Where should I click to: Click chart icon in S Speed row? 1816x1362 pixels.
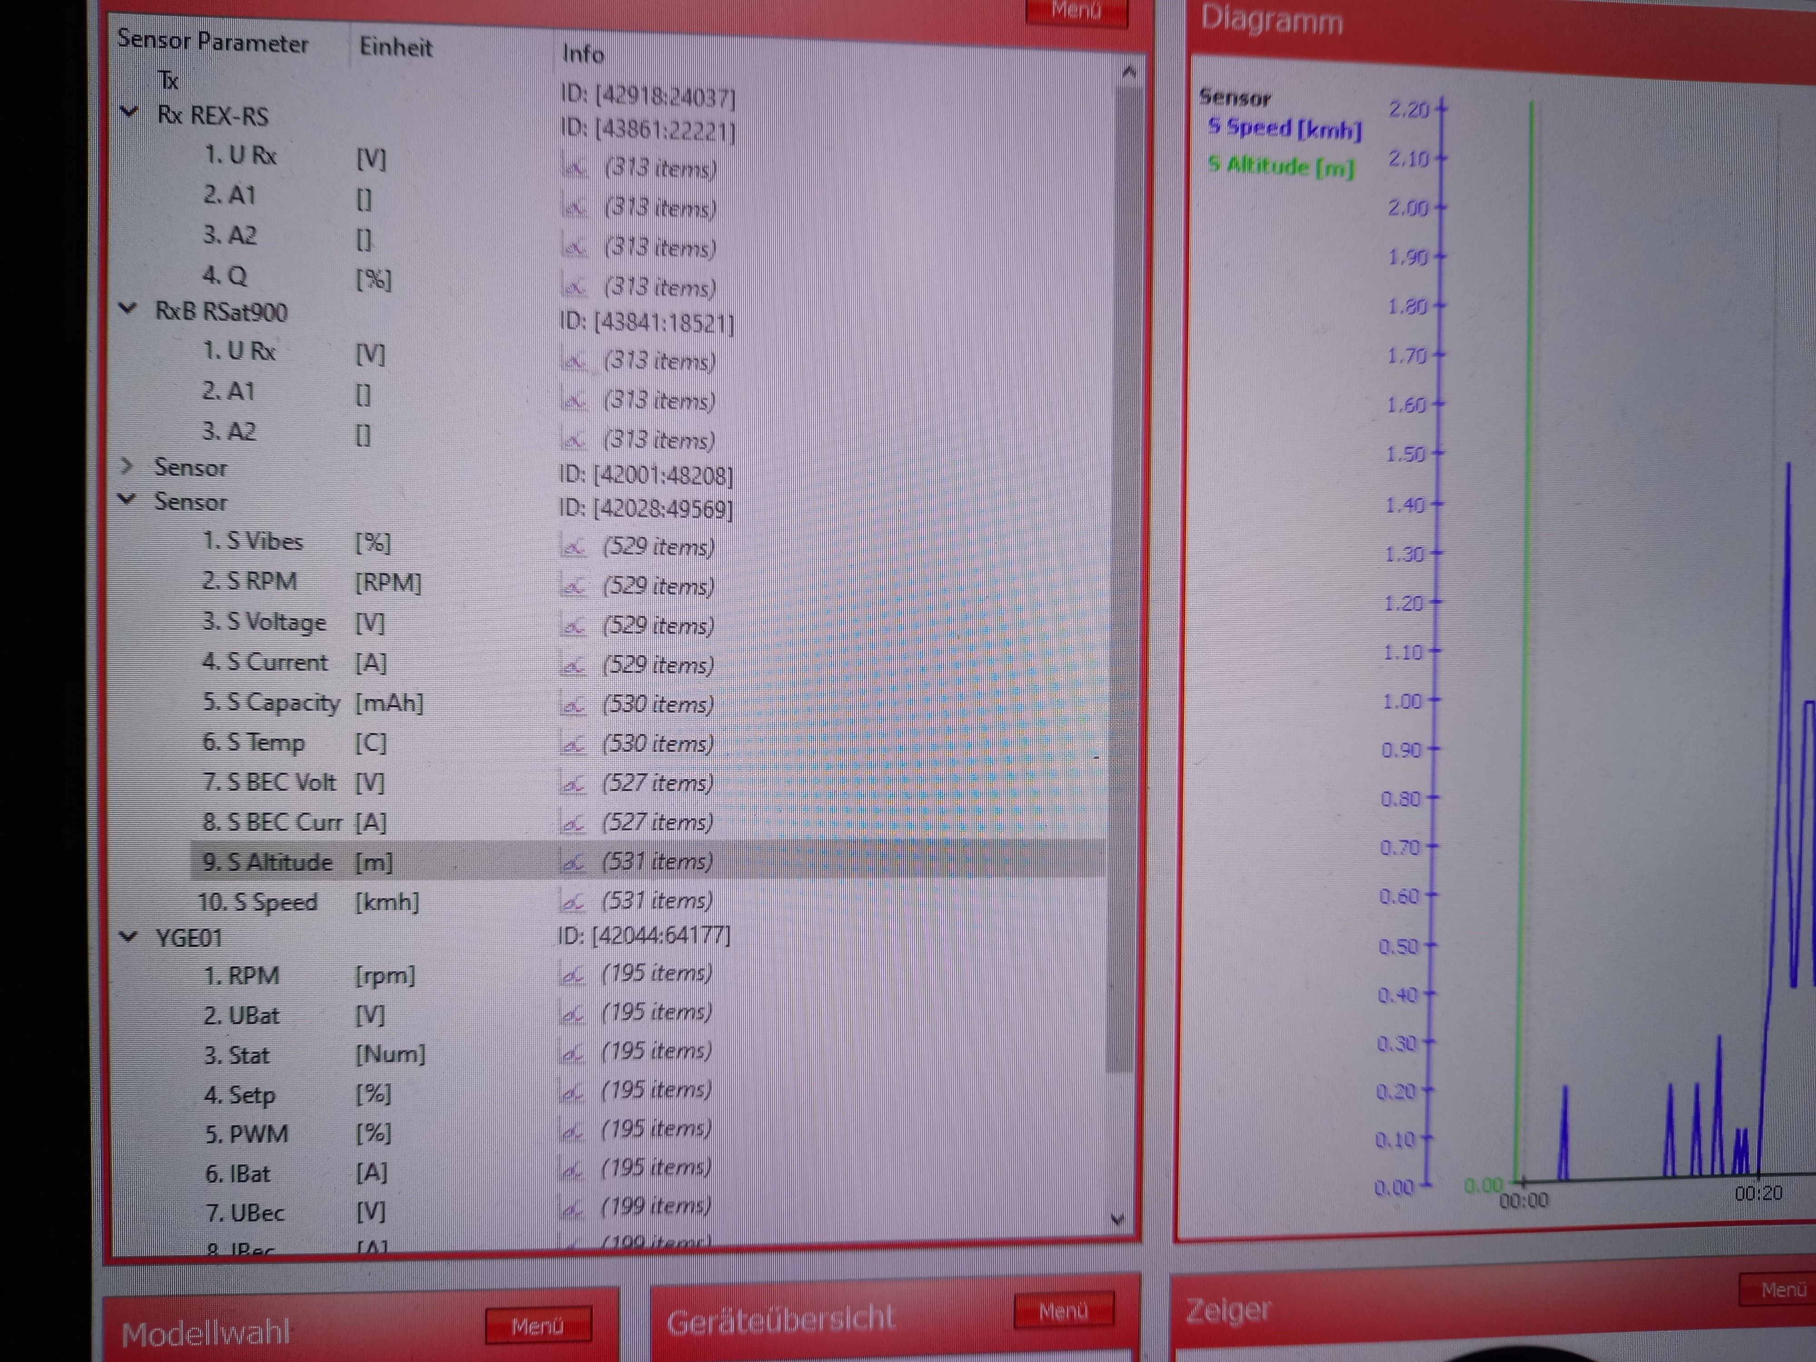pos(572,902)
